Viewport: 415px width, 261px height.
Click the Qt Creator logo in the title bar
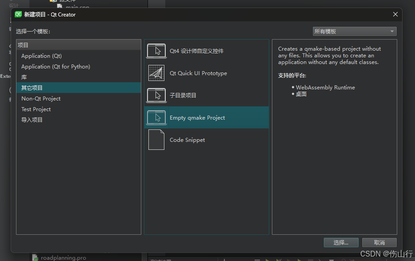point(18,14)
